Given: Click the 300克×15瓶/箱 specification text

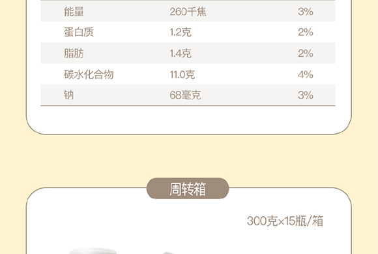Looking at the screenshot, I should (x=285, y=221).
